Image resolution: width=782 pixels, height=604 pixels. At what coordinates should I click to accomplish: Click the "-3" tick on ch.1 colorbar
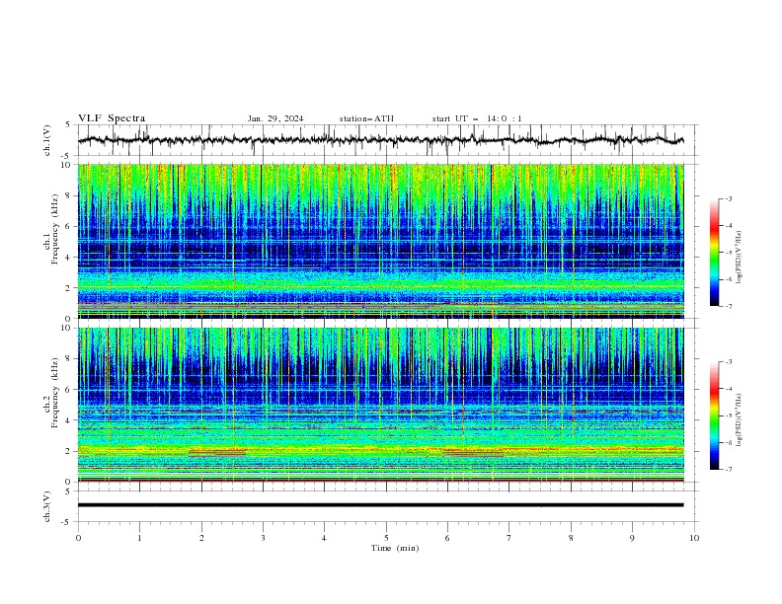(x=728, y=199)
